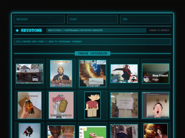185x138 pixels.
Task: Open the storefront with white car thumbnail
Action: (x=29, y=74)
